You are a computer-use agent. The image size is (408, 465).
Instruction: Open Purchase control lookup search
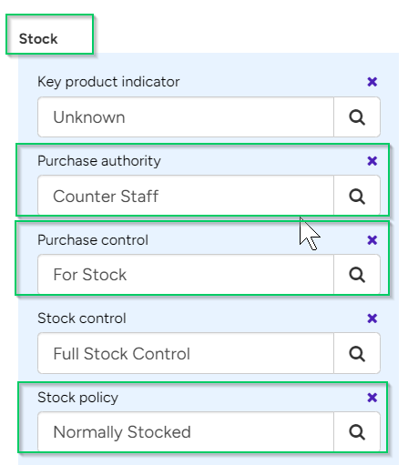[x=357, y=275]
